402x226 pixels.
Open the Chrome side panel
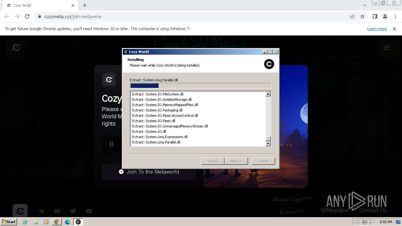[375, 16]
